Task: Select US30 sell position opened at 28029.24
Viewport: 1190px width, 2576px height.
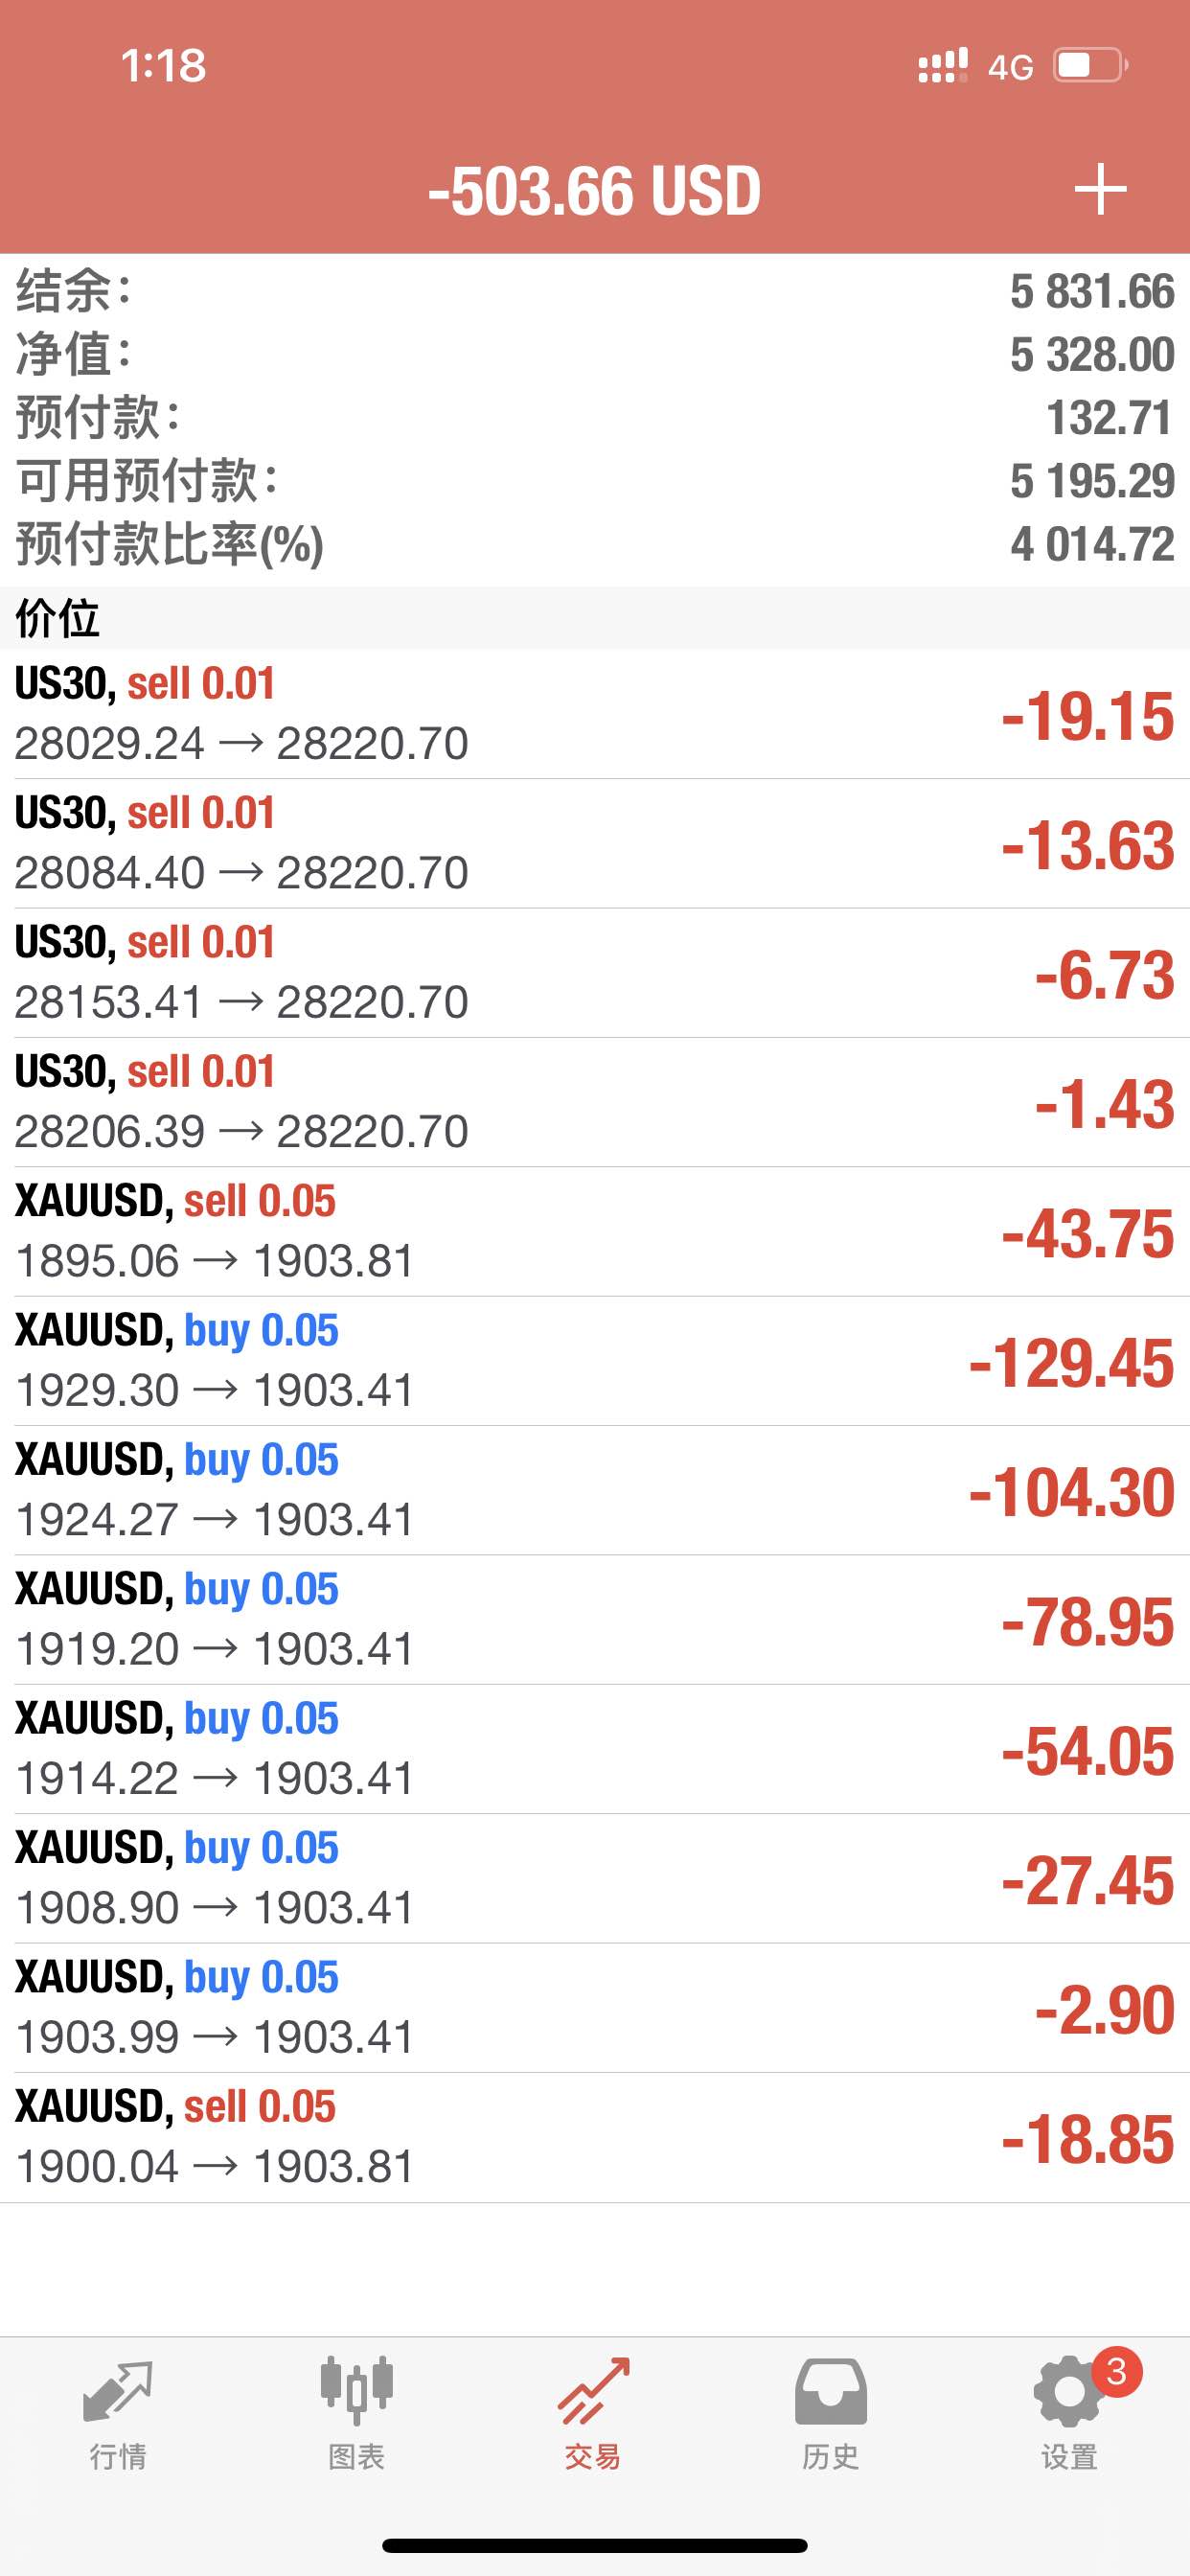Action: pyautogui.click(x=595, y=714)
